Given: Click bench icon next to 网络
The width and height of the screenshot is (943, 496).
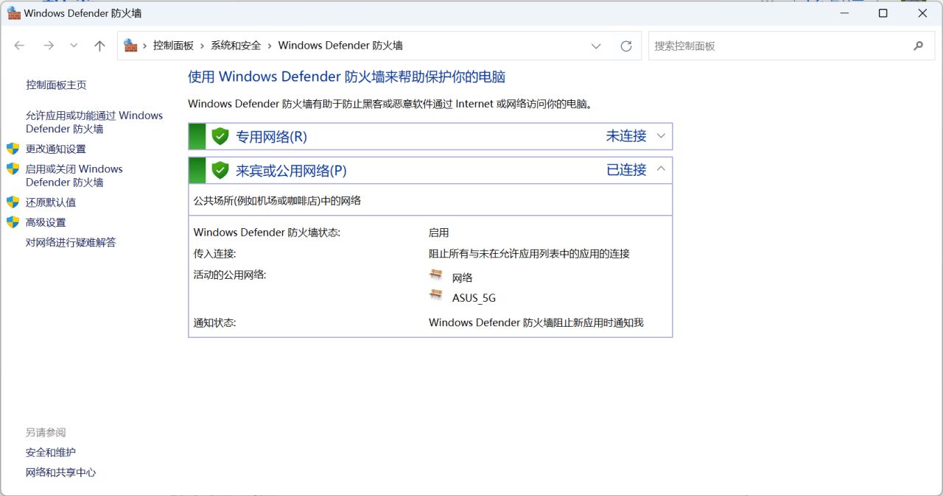Looking at the screenshot, I should click(436, 274).
